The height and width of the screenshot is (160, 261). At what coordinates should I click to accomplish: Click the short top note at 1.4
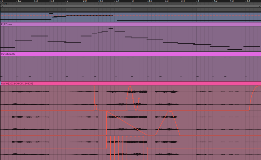51,14
